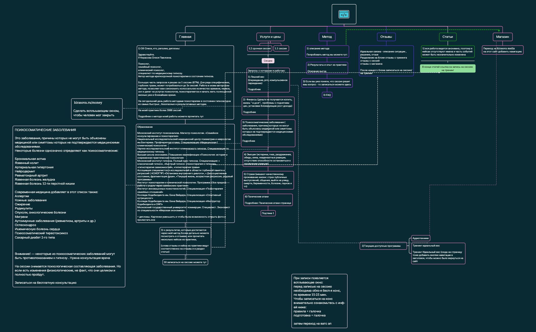Image resolution: width=536 pixels, height=332 pixels.
Task: Click the </> icon on the root node
Action: (344, 15)
